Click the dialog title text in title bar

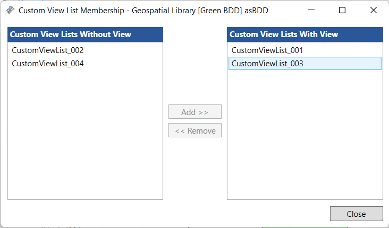[x=143, y=10]
